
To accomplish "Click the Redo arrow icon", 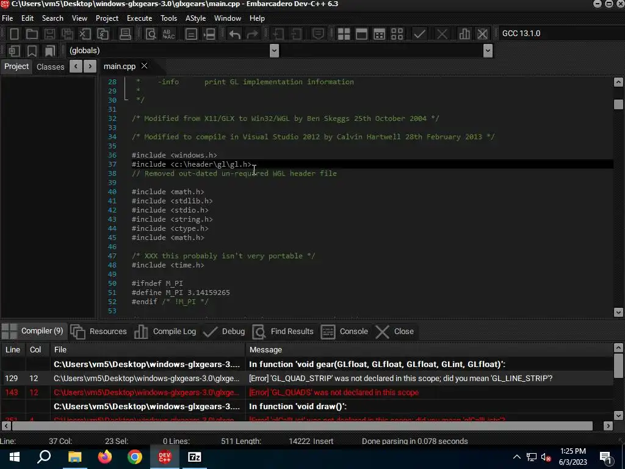I will tap(252, 34).
